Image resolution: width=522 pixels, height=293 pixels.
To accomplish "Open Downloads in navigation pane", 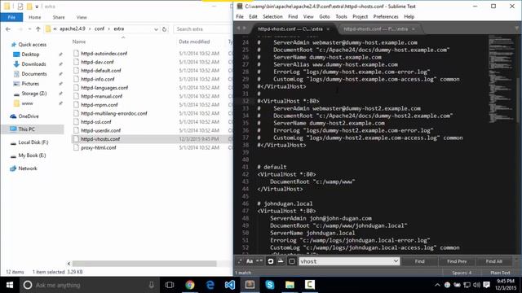I will [33, 64].
